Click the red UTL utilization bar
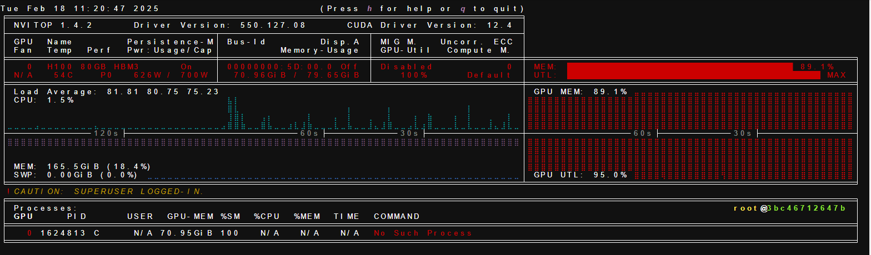871x255 pixels. (694, 75)
